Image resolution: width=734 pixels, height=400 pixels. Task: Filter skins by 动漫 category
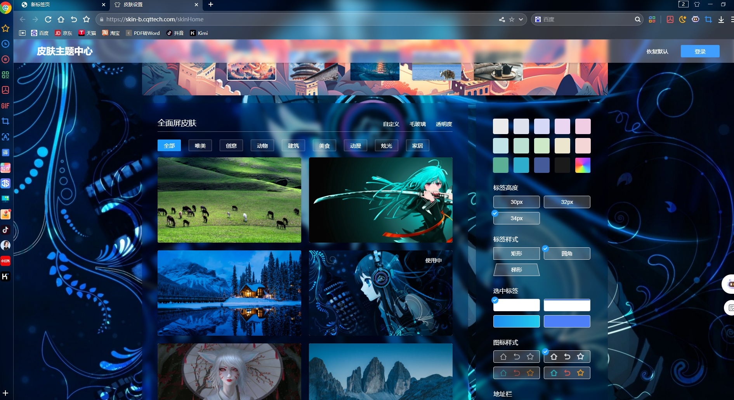(x=355, y=146)
